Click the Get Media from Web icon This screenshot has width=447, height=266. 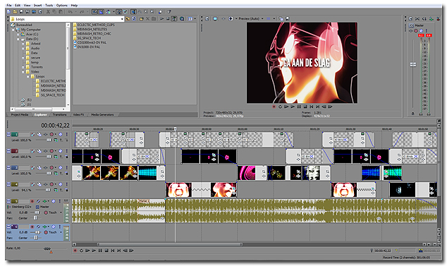pos(182,19)
